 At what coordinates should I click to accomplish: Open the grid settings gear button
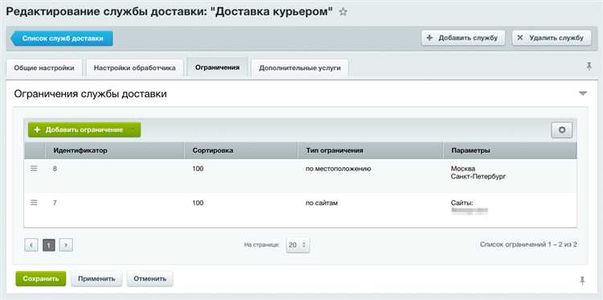tap(562, 130)
